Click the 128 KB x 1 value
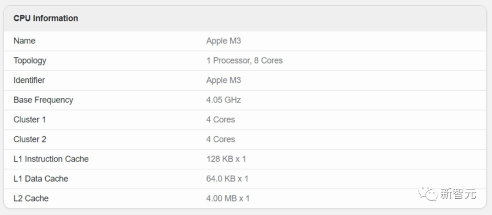 click(226, 159)
